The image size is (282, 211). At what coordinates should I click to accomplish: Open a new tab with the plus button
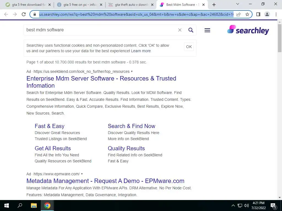[214, 5]
